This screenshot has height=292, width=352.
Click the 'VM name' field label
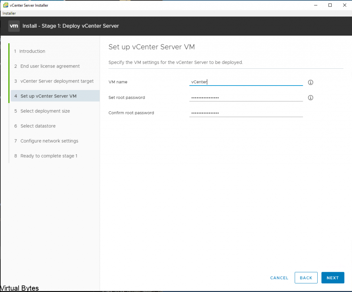118,82
